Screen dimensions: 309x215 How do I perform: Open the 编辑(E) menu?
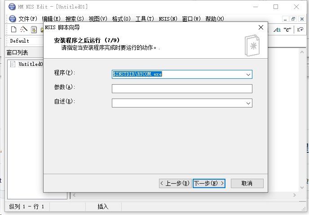pyautogui.click(x=51, y=19)
